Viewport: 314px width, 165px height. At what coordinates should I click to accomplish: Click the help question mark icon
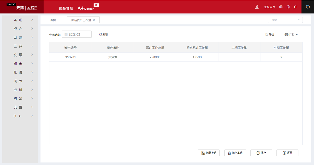(288, 7)
